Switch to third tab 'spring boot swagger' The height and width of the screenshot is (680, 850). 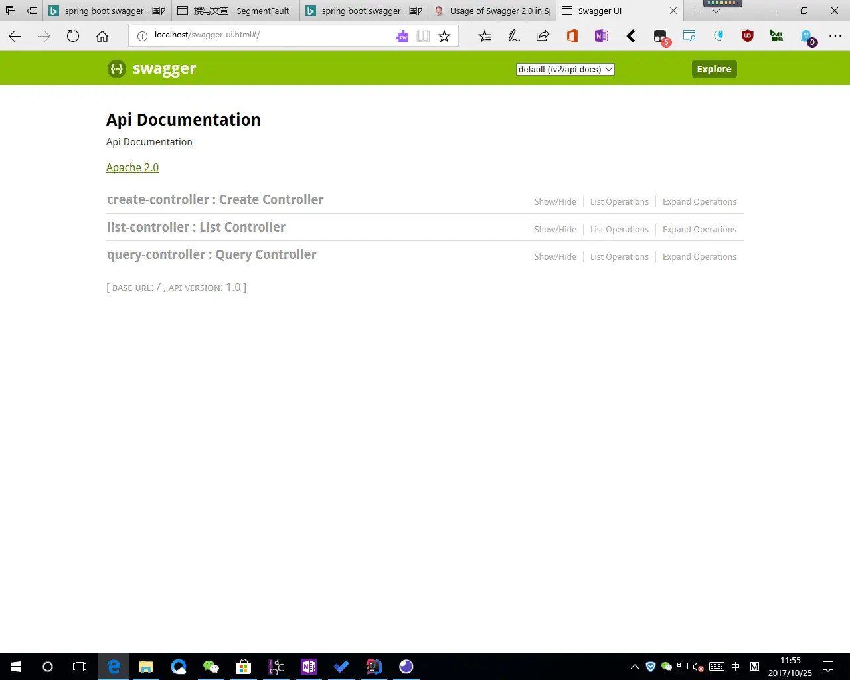tap(363, 11)
